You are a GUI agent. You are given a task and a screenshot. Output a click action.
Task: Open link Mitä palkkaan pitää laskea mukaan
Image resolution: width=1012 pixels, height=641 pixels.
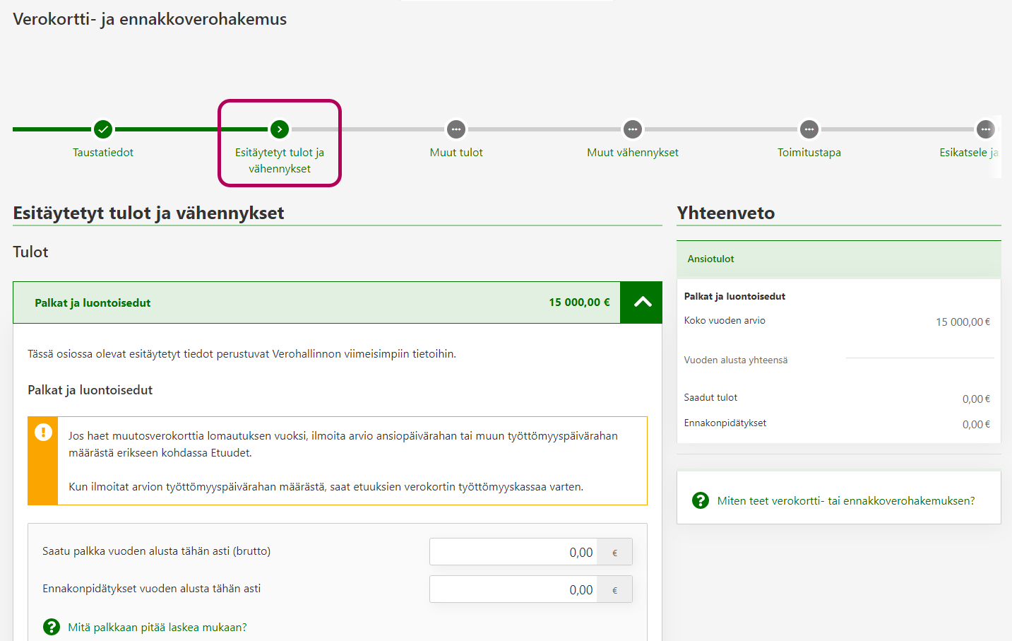[x=157, y=628]
